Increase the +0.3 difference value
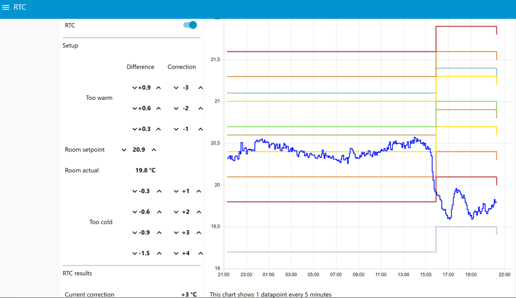 tap(158, 129)
